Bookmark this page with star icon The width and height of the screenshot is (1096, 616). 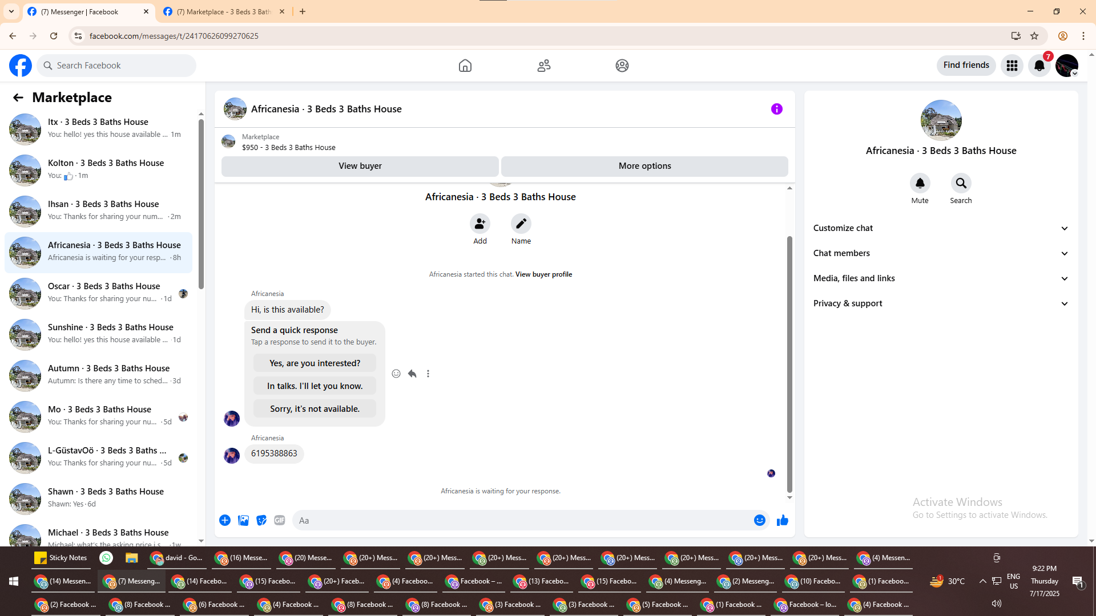(x=1034, y=36)
